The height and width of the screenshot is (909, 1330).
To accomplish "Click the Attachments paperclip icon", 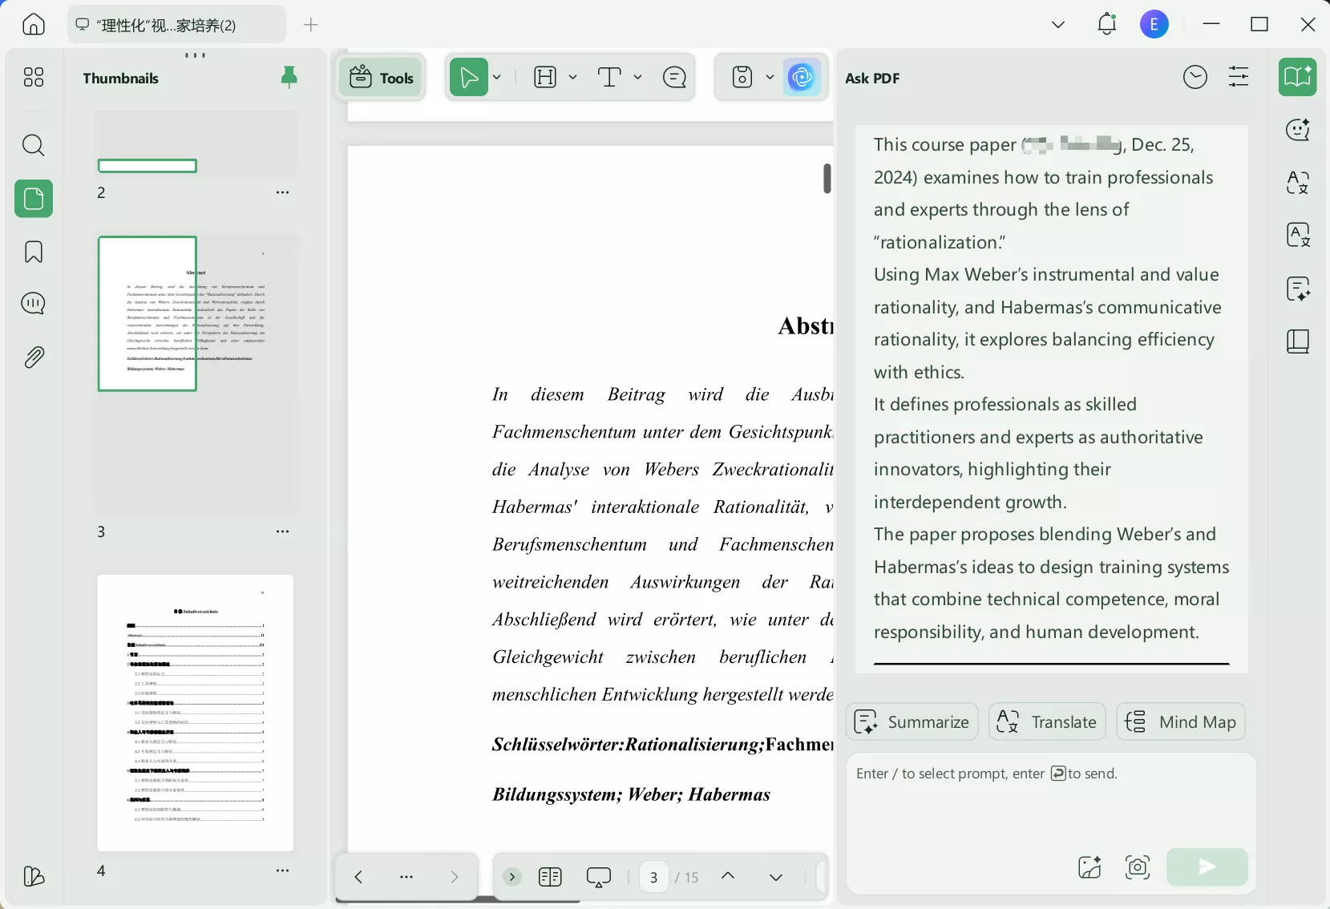I will click(33, 357).
